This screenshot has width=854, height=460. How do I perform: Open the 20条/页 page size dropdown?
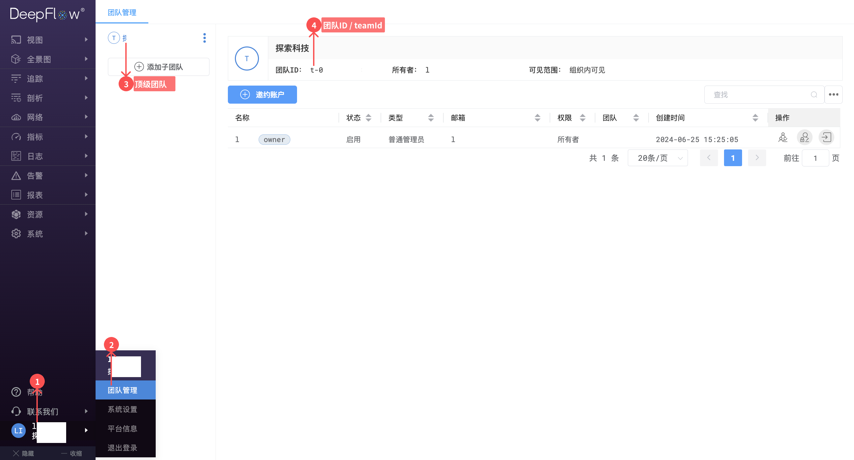coord(657,157)
